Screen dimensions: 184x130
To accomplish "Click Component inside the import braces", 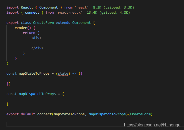I will click(48, 7).
